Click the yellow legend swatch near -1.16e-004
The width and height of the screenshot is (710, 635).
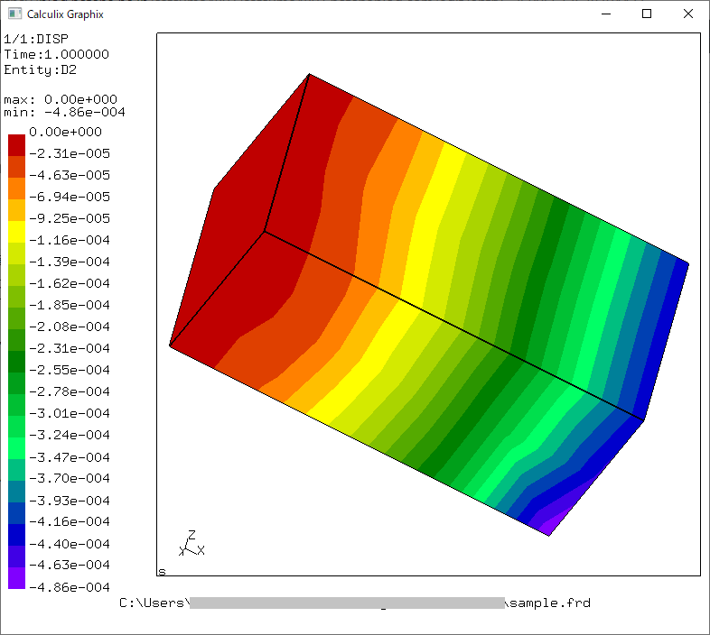point(17,232)
